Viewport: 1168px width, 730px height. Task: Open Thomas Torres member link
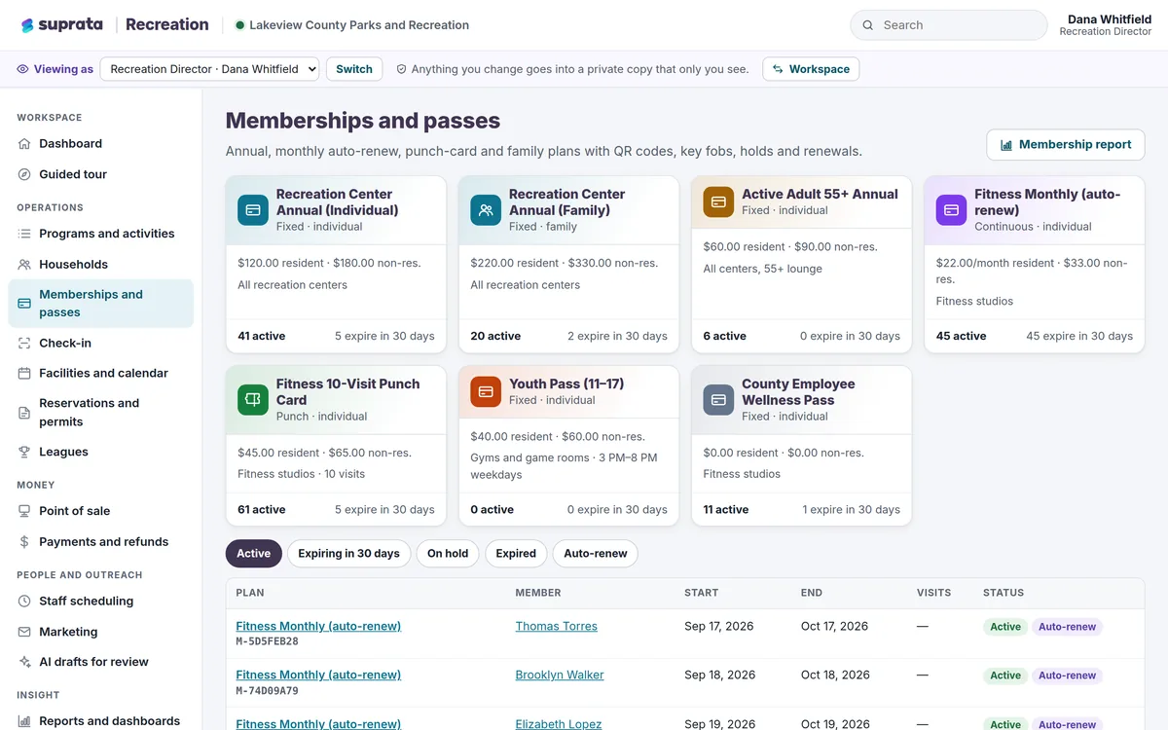coord(556,627)
